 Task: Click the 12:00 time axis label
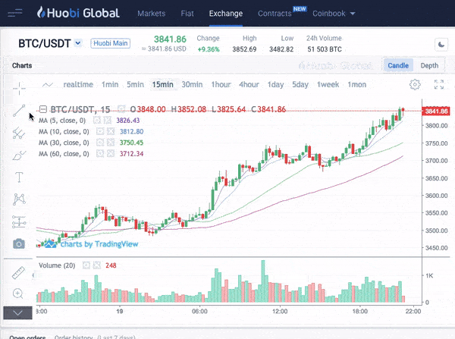tap(280, 311)
